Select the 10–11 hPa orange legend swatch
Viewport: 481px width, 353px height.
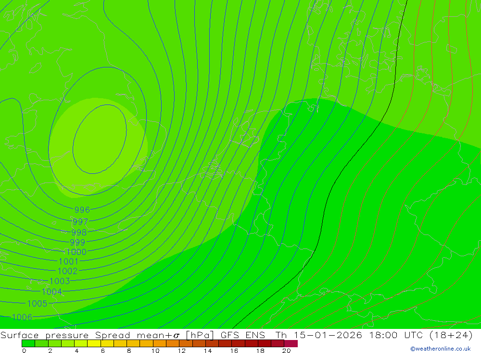pyautogui.click(x=160, y=343)
